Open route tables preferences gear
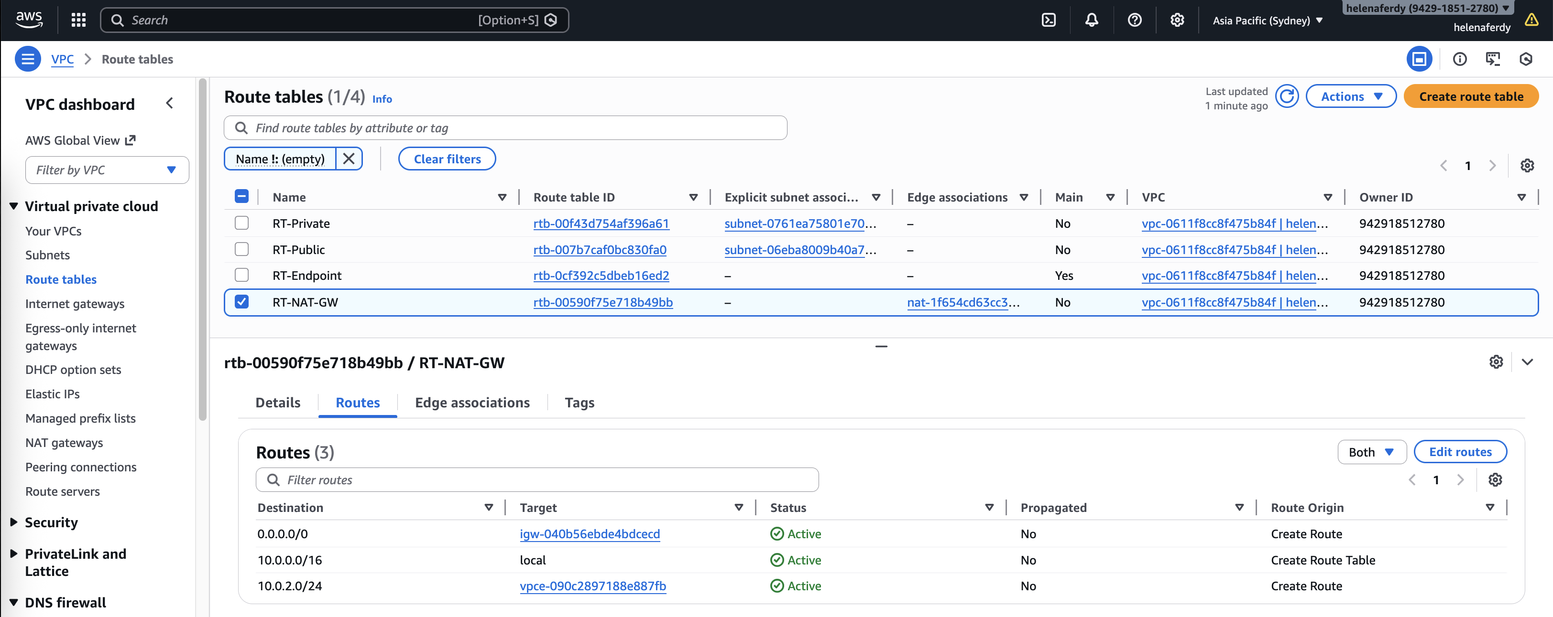The image size is (1553, 617). point(1527,166)
